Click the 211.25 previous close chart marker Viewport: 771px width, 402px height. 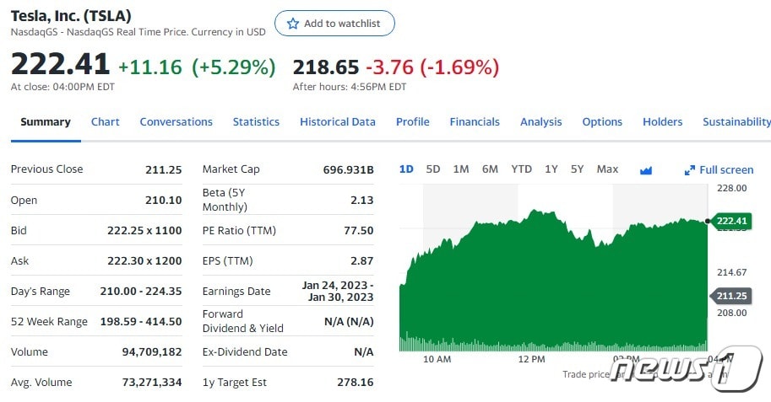[x=732, y=296]
